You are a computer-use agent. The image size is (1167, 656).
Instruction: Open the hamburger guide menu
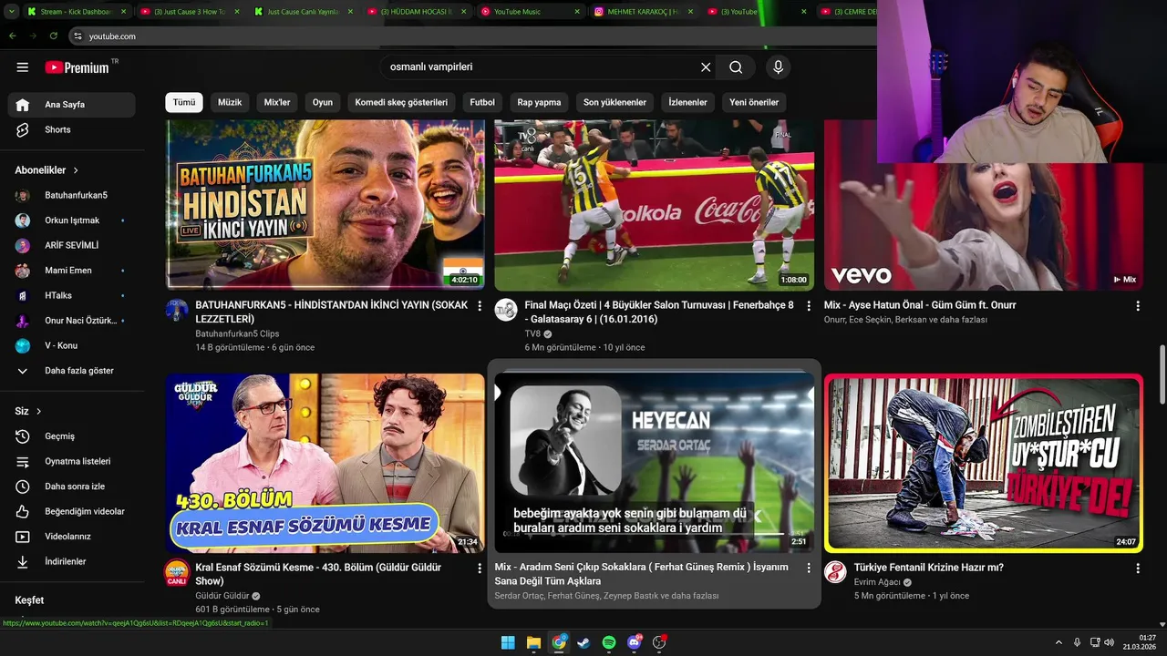click(23, 67)
